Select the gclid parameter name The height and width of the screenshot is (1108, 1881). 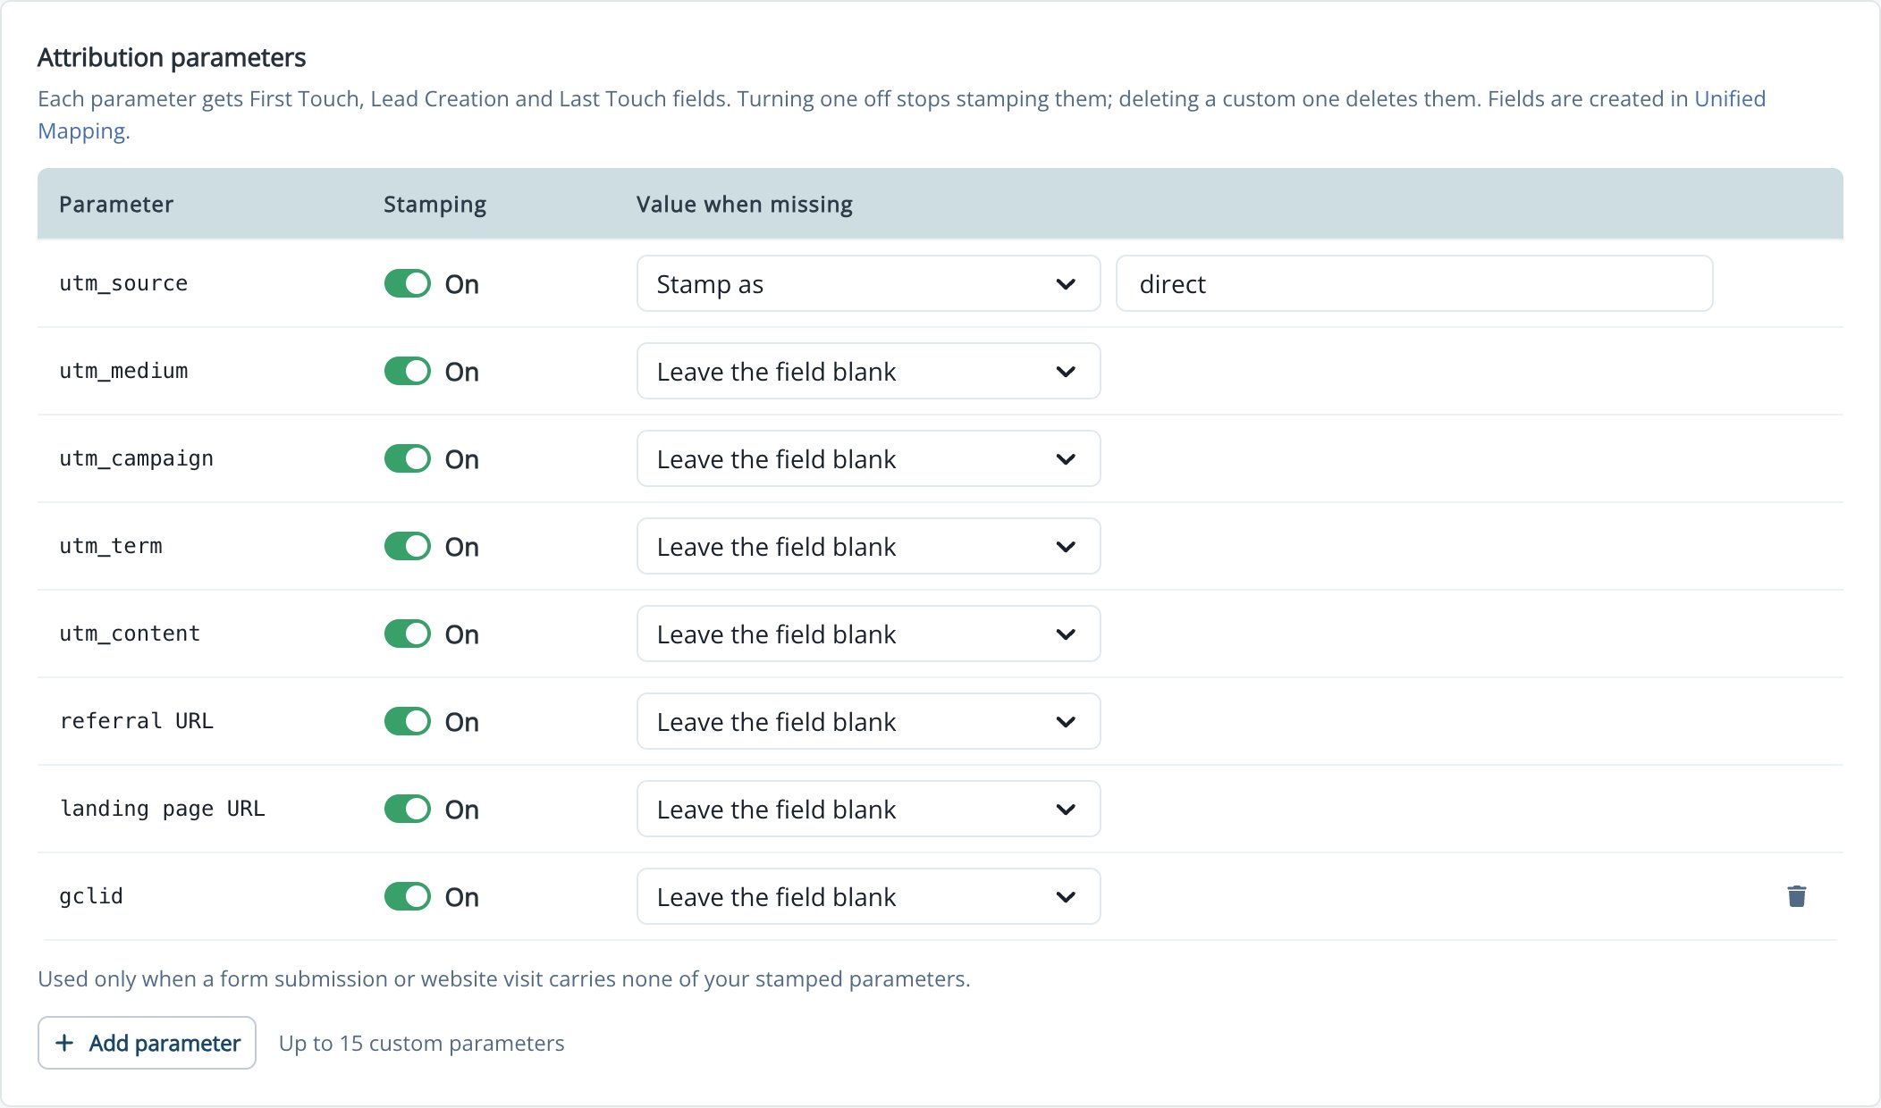click(x=91, y=896)
